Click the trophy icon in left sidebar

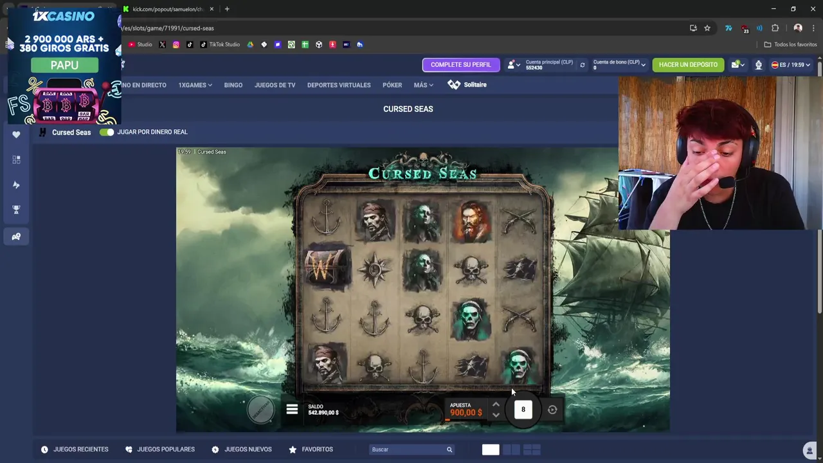tap(16, 210)
